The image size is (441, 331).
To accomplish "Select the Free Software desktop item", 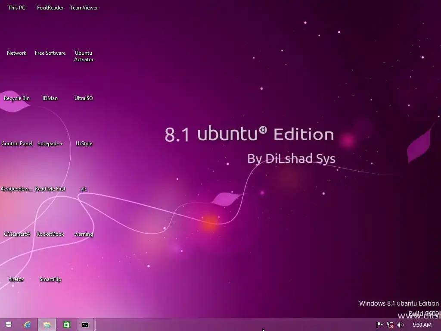I will pyautogui.click(x=50, y=53).
